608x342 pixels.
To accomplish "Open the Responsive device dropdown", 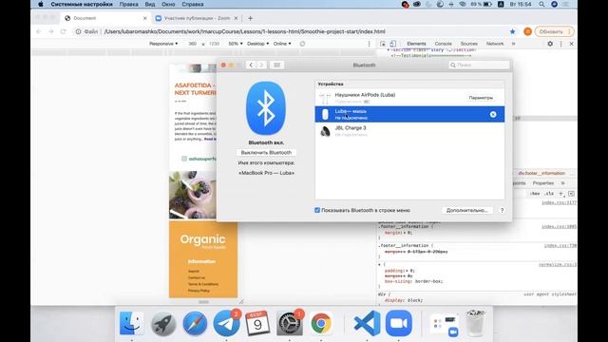I will pyautogui.click(x=163, y=44).
